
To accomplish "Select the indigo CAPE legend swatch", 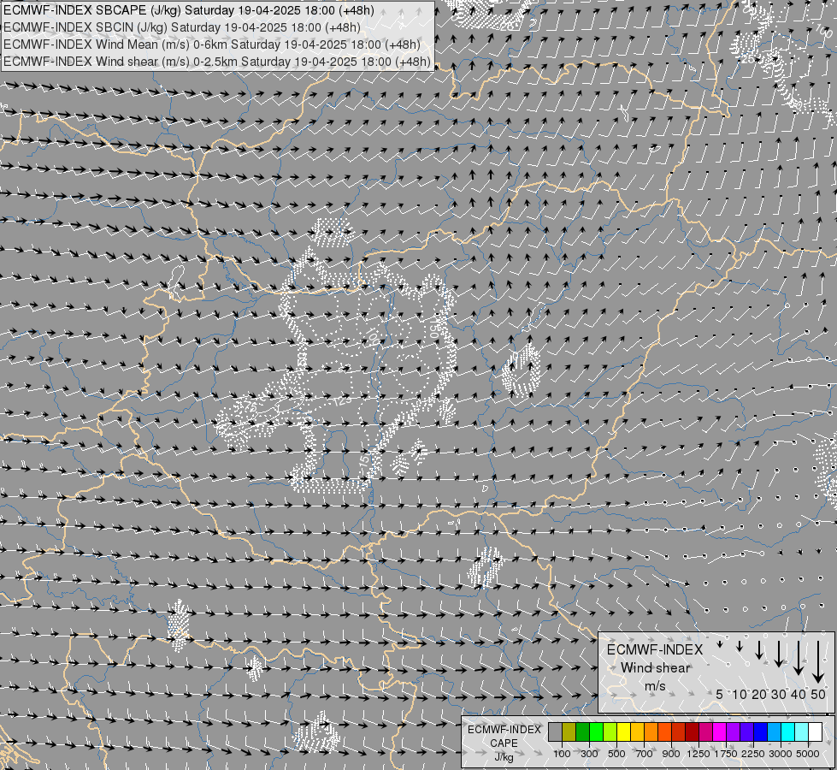I will pyautogui.click(x=746, y=732).
